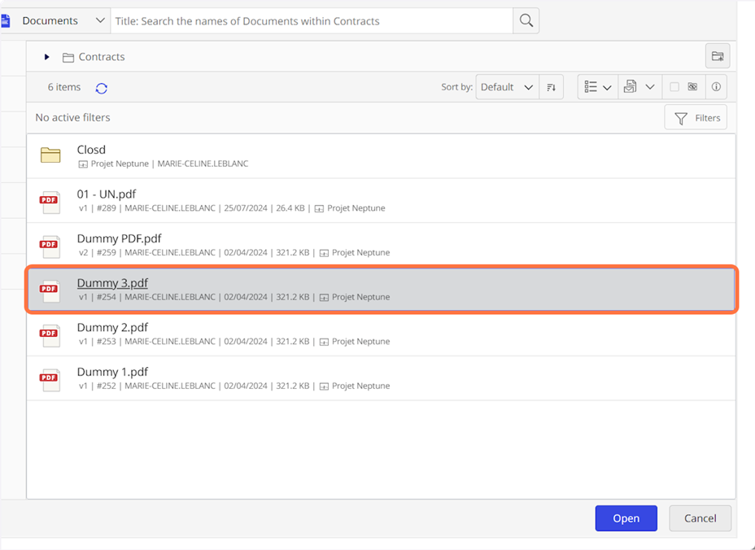Click the PDF icon of Dummy 1.pdf
This screenshot has height=550, width=755.
[50, 378]
